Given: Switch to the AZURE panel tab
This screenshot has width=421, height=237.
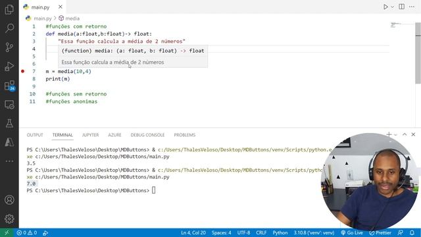Looking at the screenshot, I should pyautogui.click(x=114, y=135).
